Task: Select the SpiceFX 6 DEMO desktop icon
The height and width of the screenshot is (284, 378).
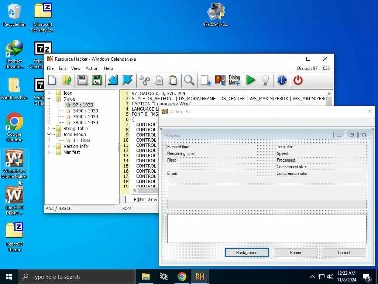Action: coord(14,201)
